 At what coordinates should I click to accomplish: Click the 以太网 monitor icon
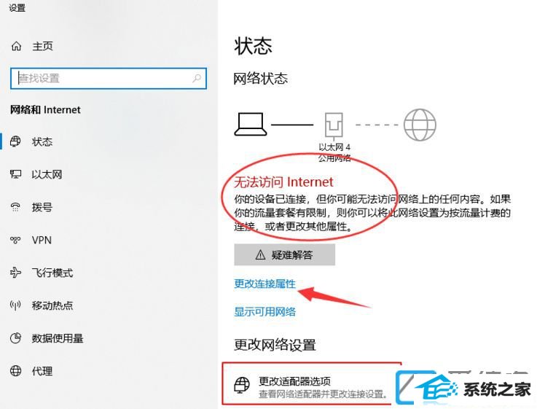point(15,174)
